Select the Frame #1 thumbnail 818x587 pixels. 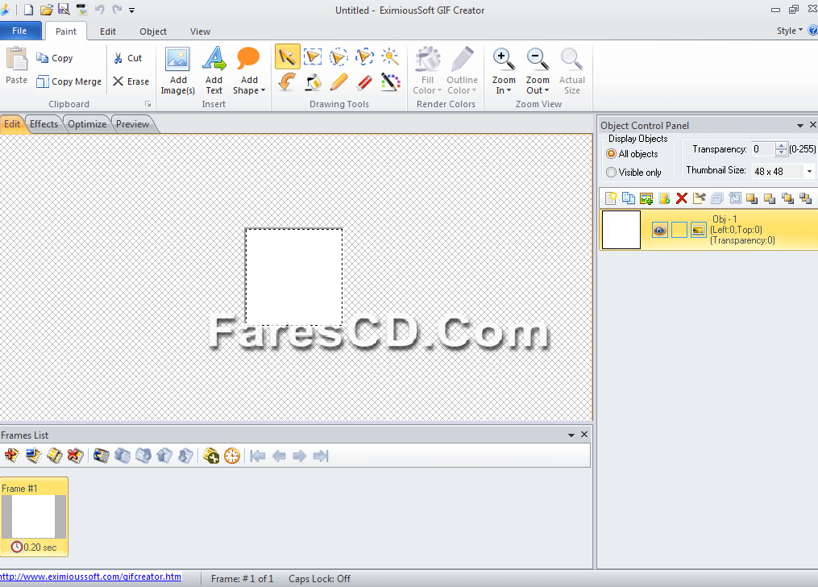(x=34, y=517)
